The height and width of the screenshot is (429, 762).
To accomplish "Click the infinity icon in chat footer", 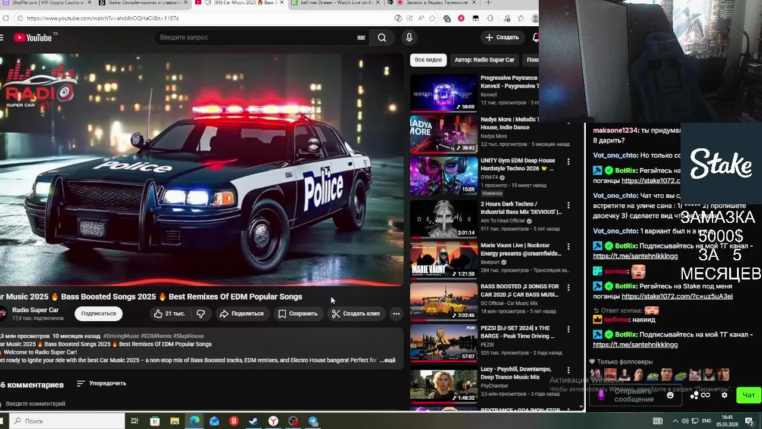I will [705, 395].
